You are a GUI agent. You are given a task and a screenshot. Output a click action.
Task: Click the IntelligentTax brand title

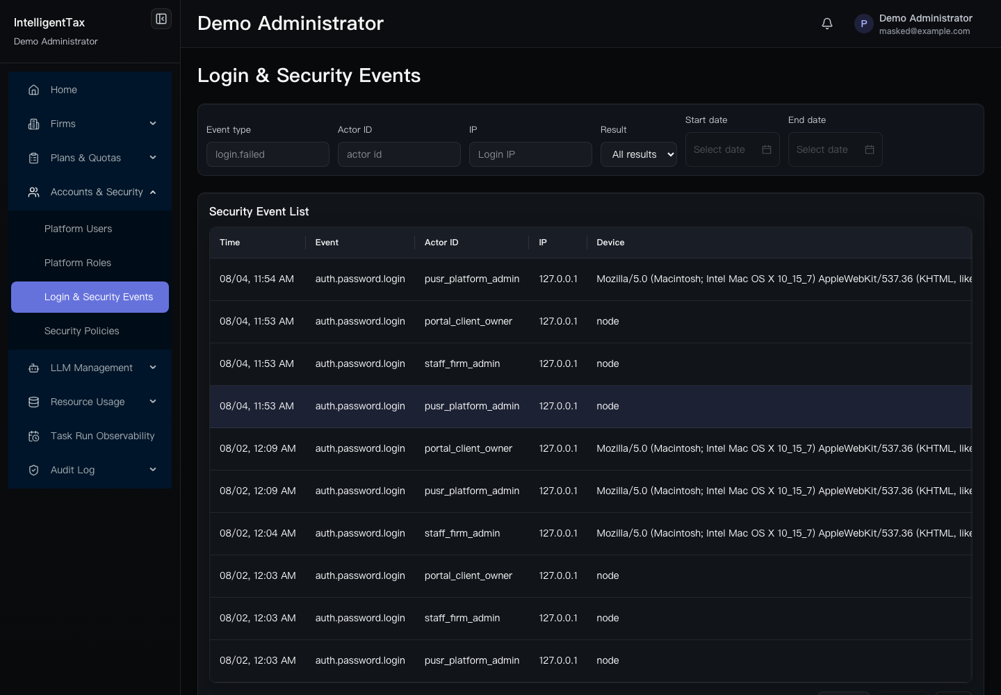49,22
